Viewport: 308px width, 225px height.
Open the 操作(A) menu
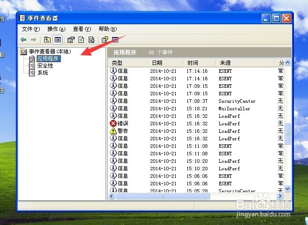56,29
